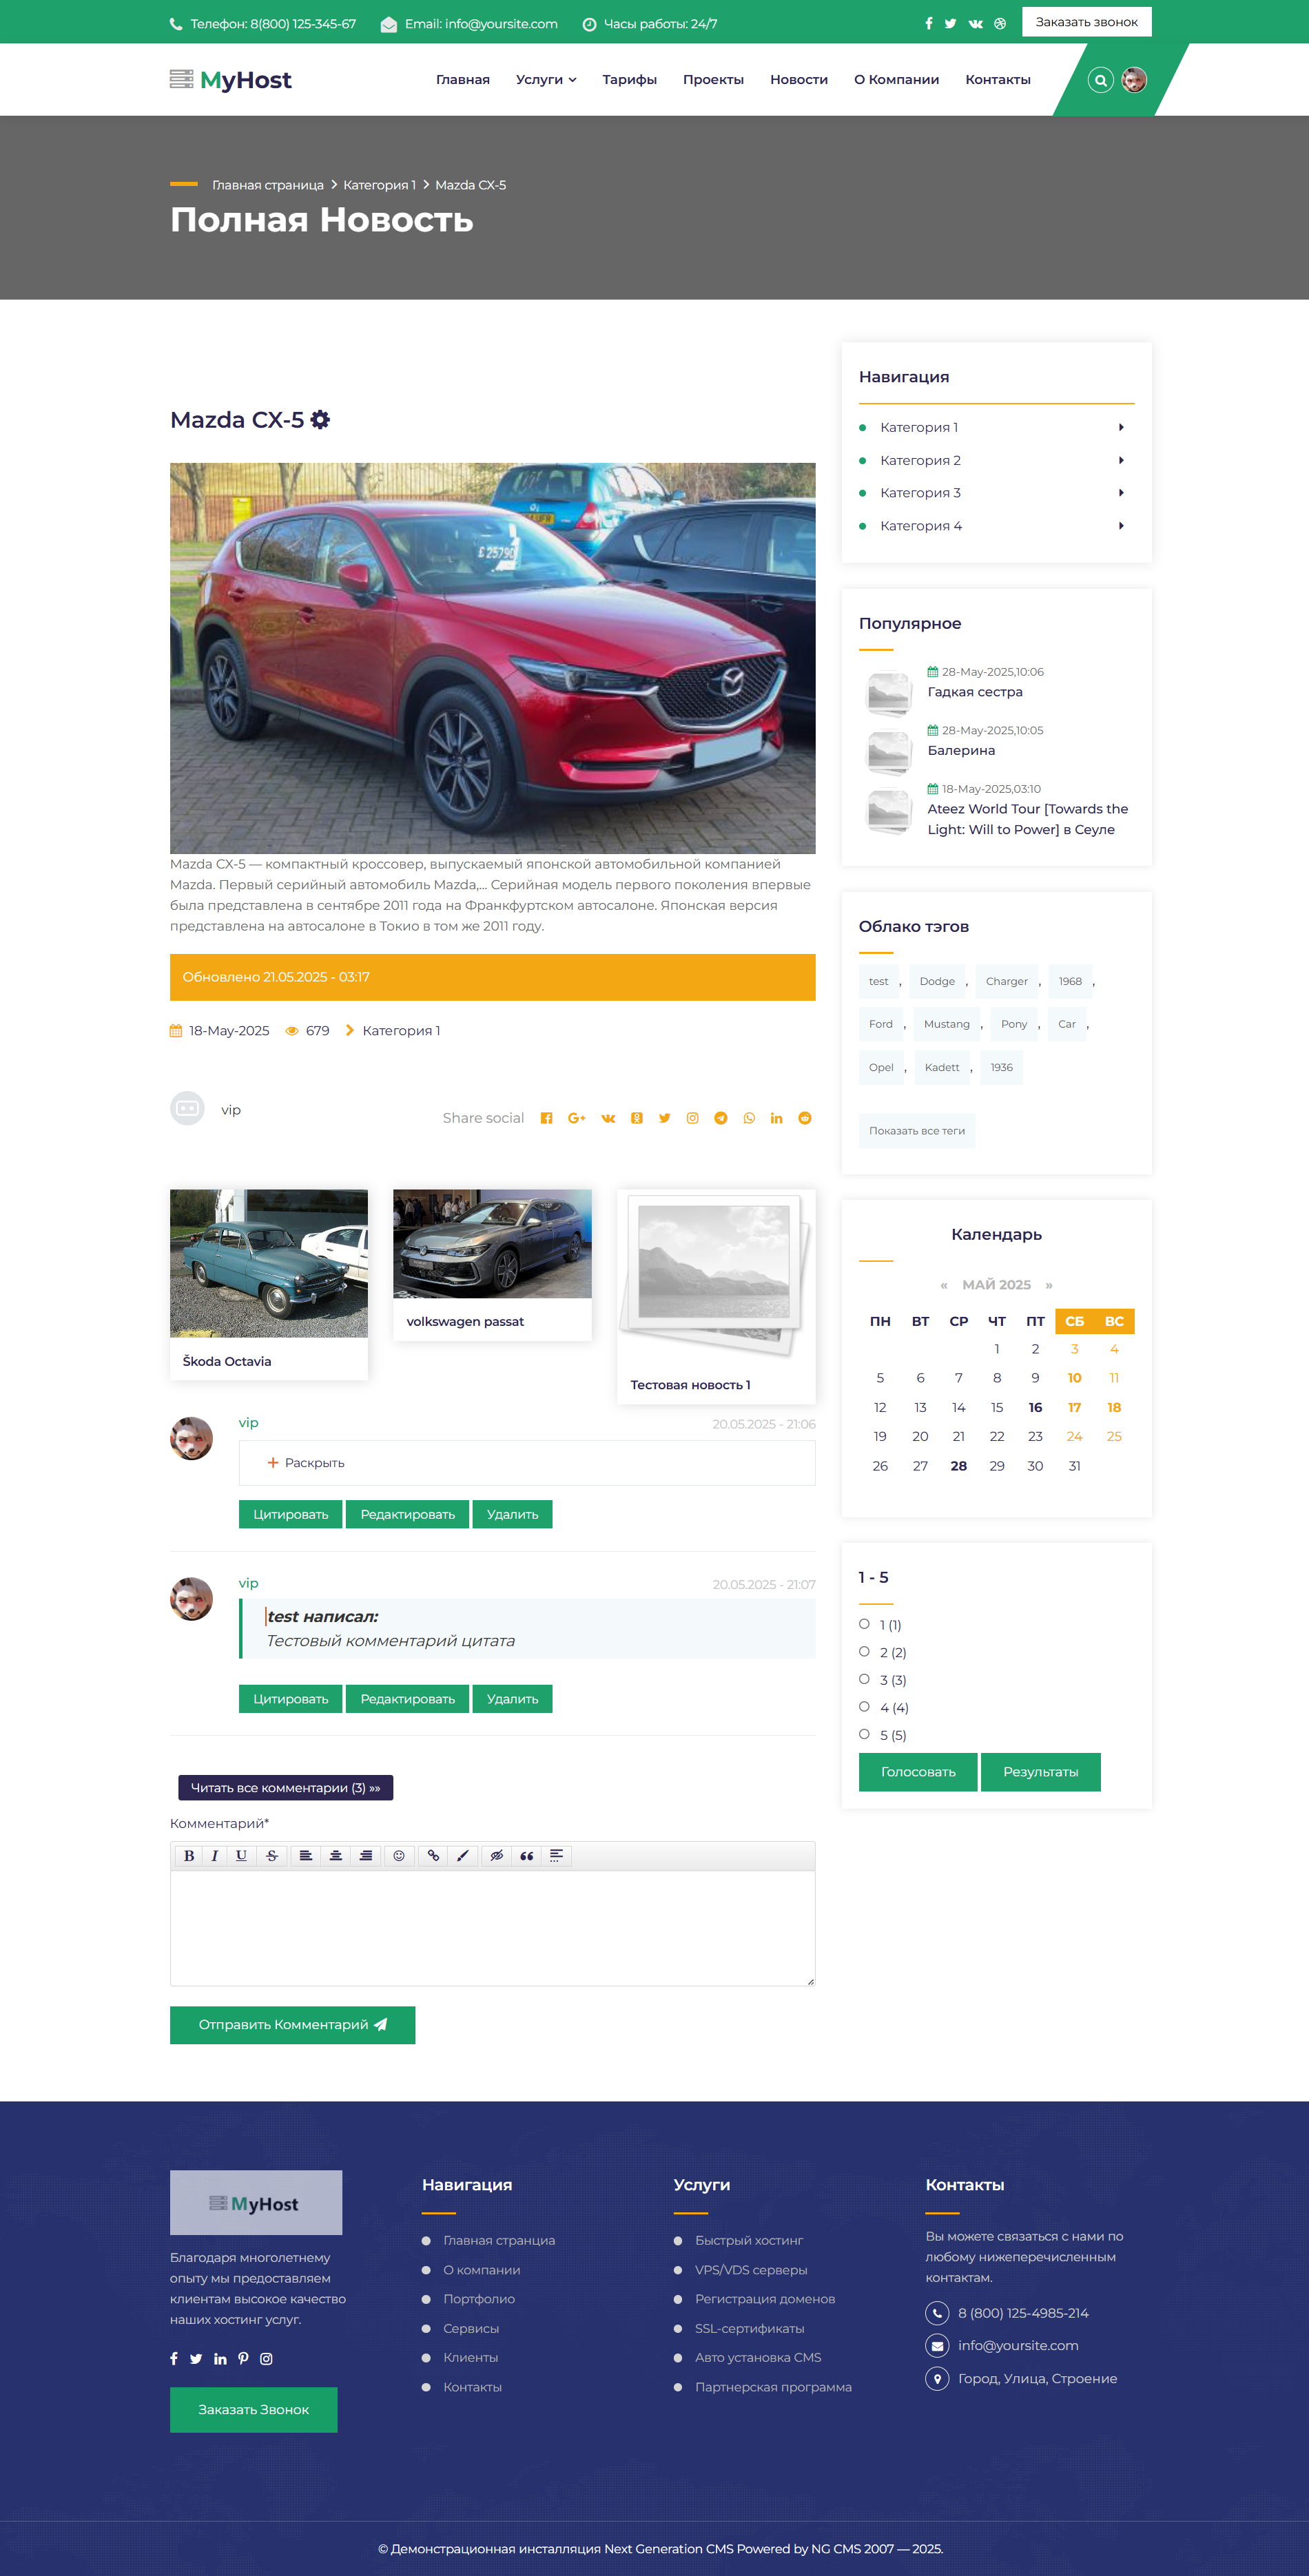This screenshot has height=2576, width=1309.
Task: Click the strikethrough icon in comment editor
Action: [272, 1856]
